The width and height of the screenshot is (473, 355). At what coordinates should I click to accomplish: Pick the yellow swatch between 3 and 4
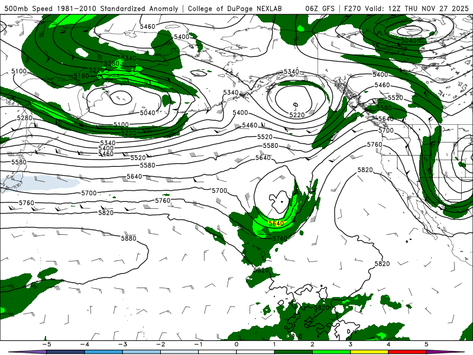pyautogui.click(x=370, y=352)
